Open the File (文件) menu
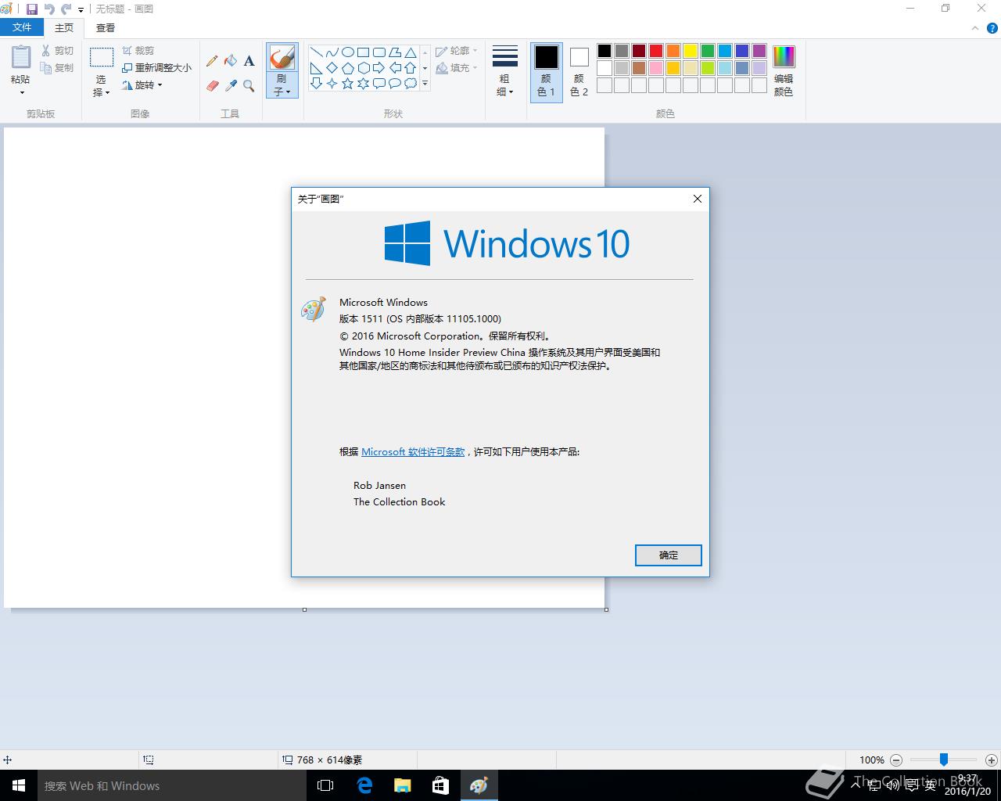This screenshot has height=801, width=1001. [x=22, y=27]
